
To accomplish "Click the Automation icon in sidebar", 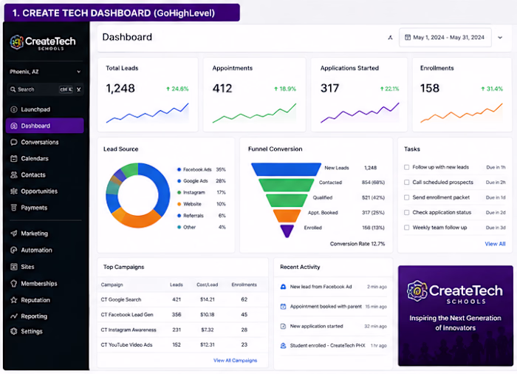I will click(14, 251).
